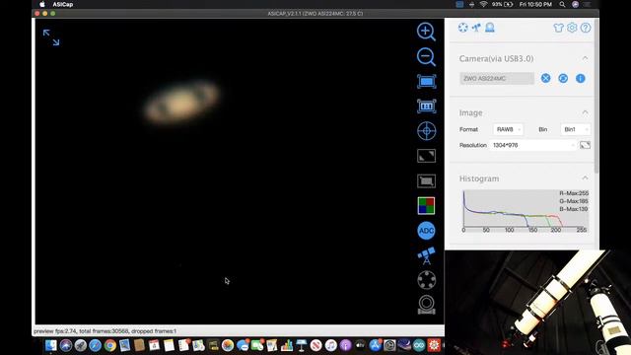Open the Apple menu
Image resolution: width=631 pixels, height=355 pixels.
[41, 4]
